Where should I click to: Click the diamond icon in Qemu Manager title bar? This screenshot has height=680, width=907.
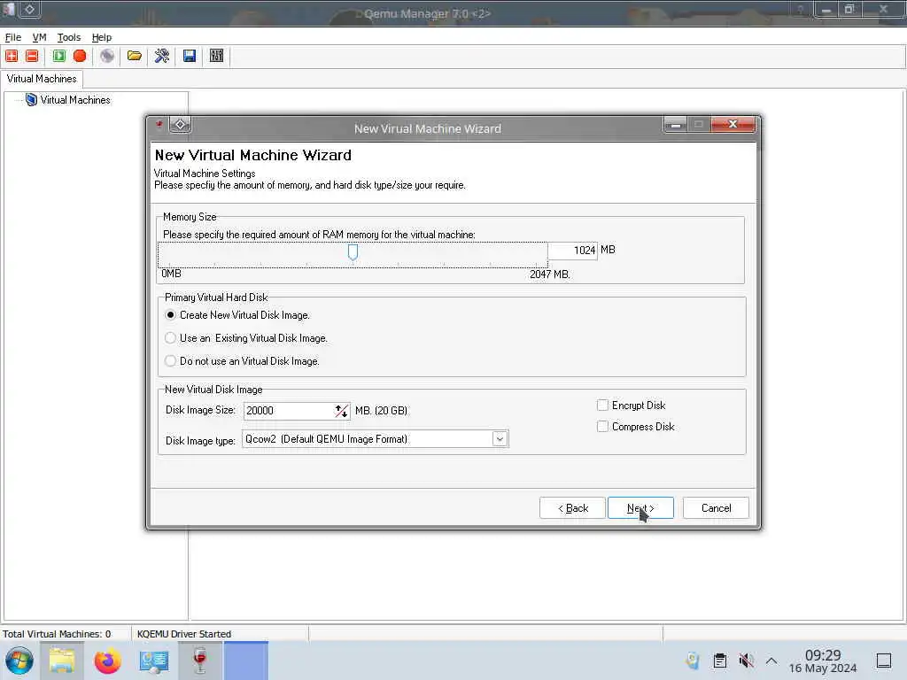(29, 9)
